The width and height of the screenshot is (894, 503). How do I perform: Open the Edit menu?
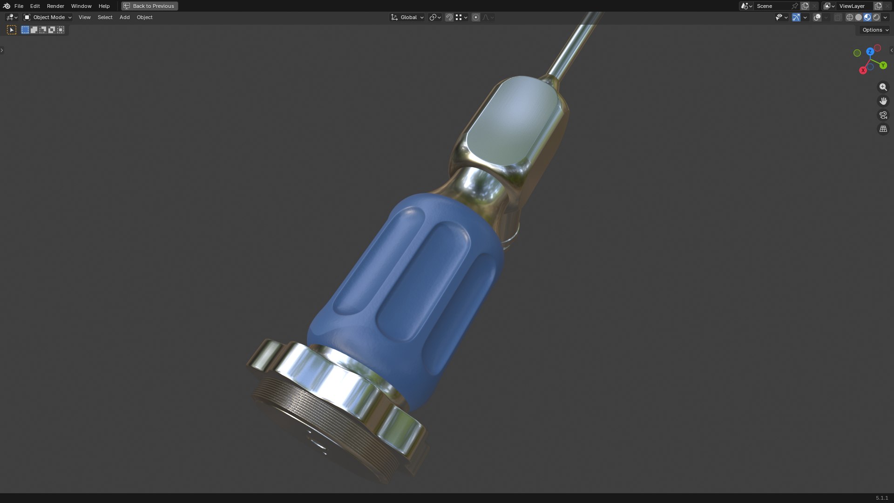(35, 6)
